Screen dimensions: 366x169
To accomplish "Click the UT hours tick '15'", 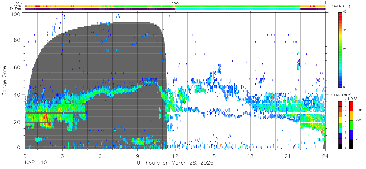I will pyautogui.click(x=213, y=156).
